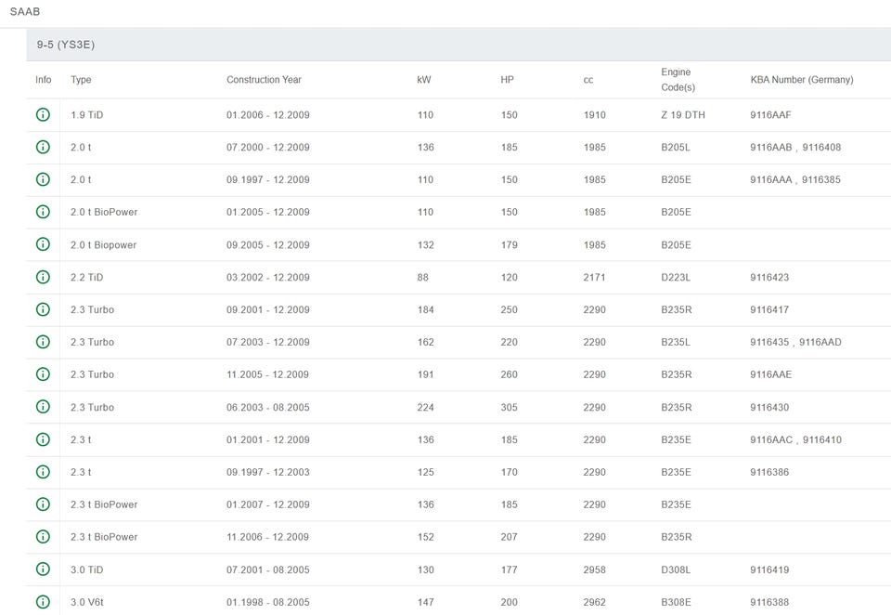Viewport: 891px width, 615px height.
Task: Open info icon for 2.0 t BioPower 110 kW
Action: [x=43, y=212]
